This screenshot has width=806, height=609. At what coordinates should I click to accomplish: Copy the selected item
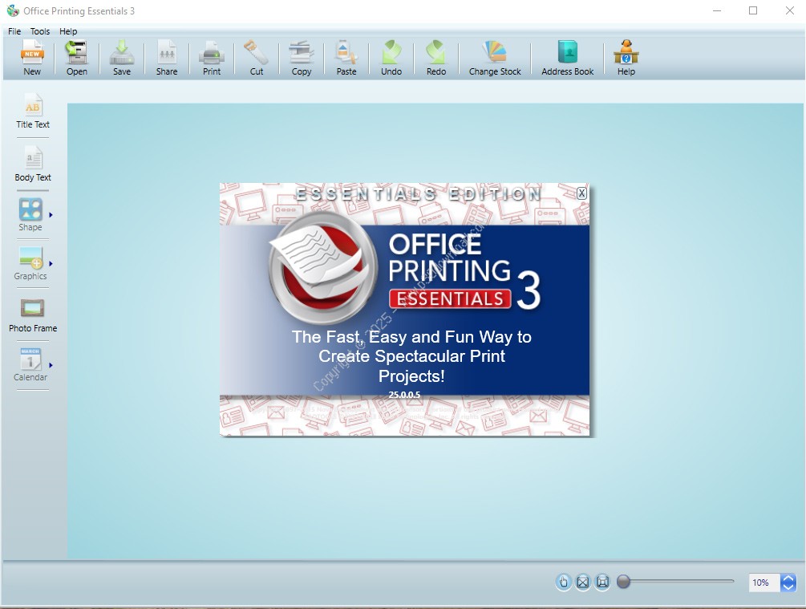tap(302, 58)
